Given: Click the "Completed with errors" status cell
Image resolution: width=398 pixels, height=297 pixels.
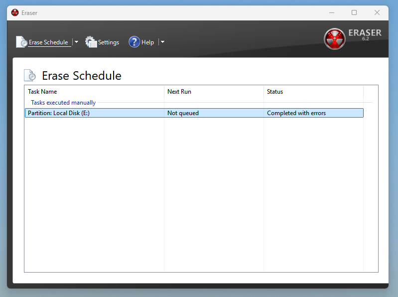Looking at the screenshot, I should coord(296,113).
